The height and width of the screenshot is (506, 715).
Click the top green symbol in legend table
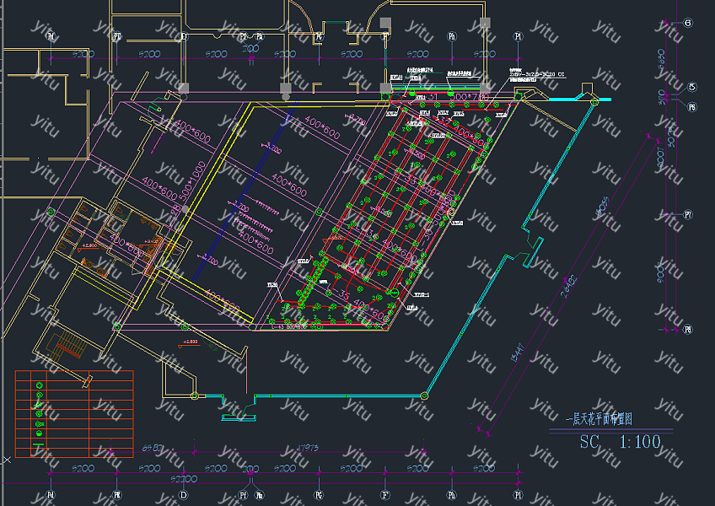pyautogui.click(x=39, y=385)
